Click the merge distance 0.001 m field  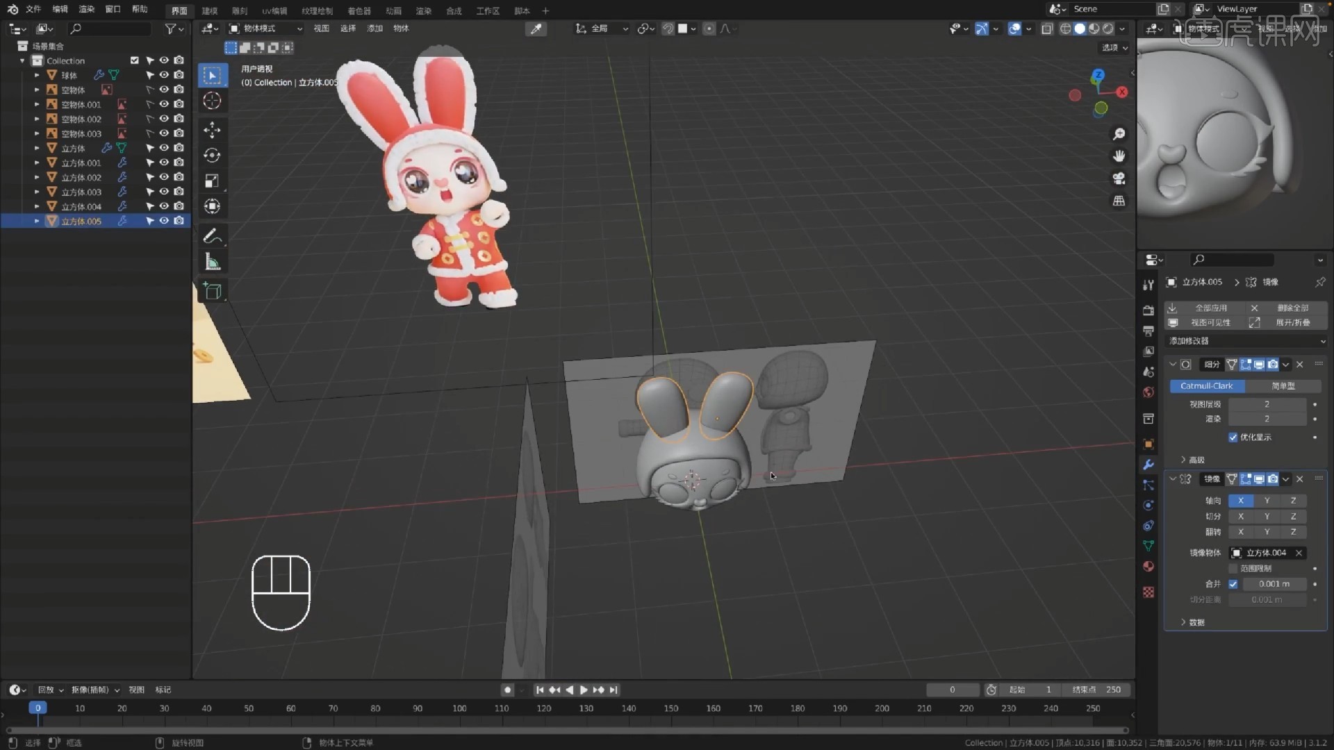tap(1274, 585)
